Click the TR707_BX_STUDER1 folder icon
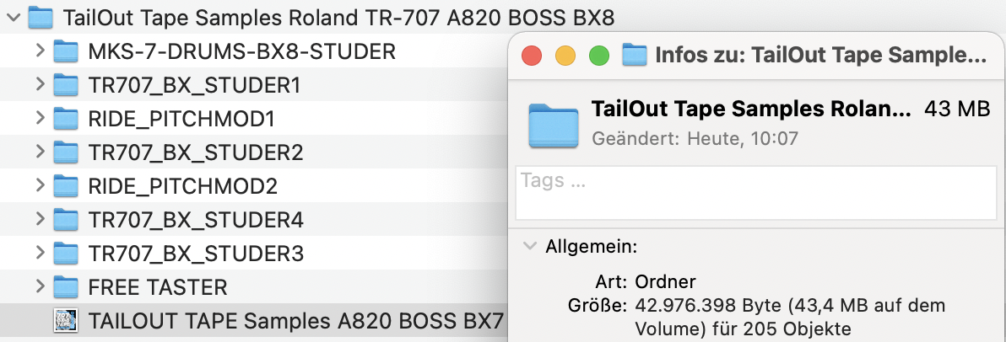Screen dimensions: 1006x342 (66, 86)
